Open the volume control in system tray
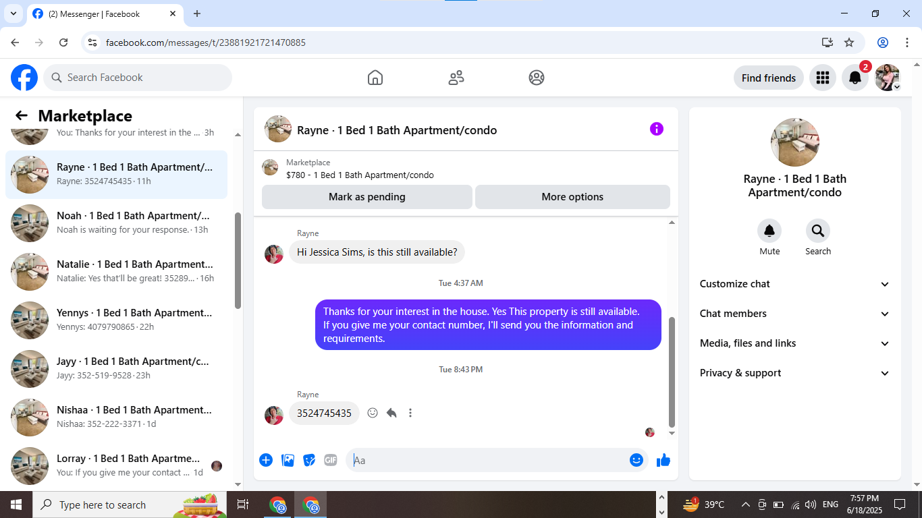 pos(810,505)
